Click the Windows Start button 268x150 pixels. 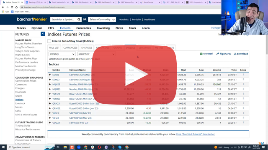(3, 147)
